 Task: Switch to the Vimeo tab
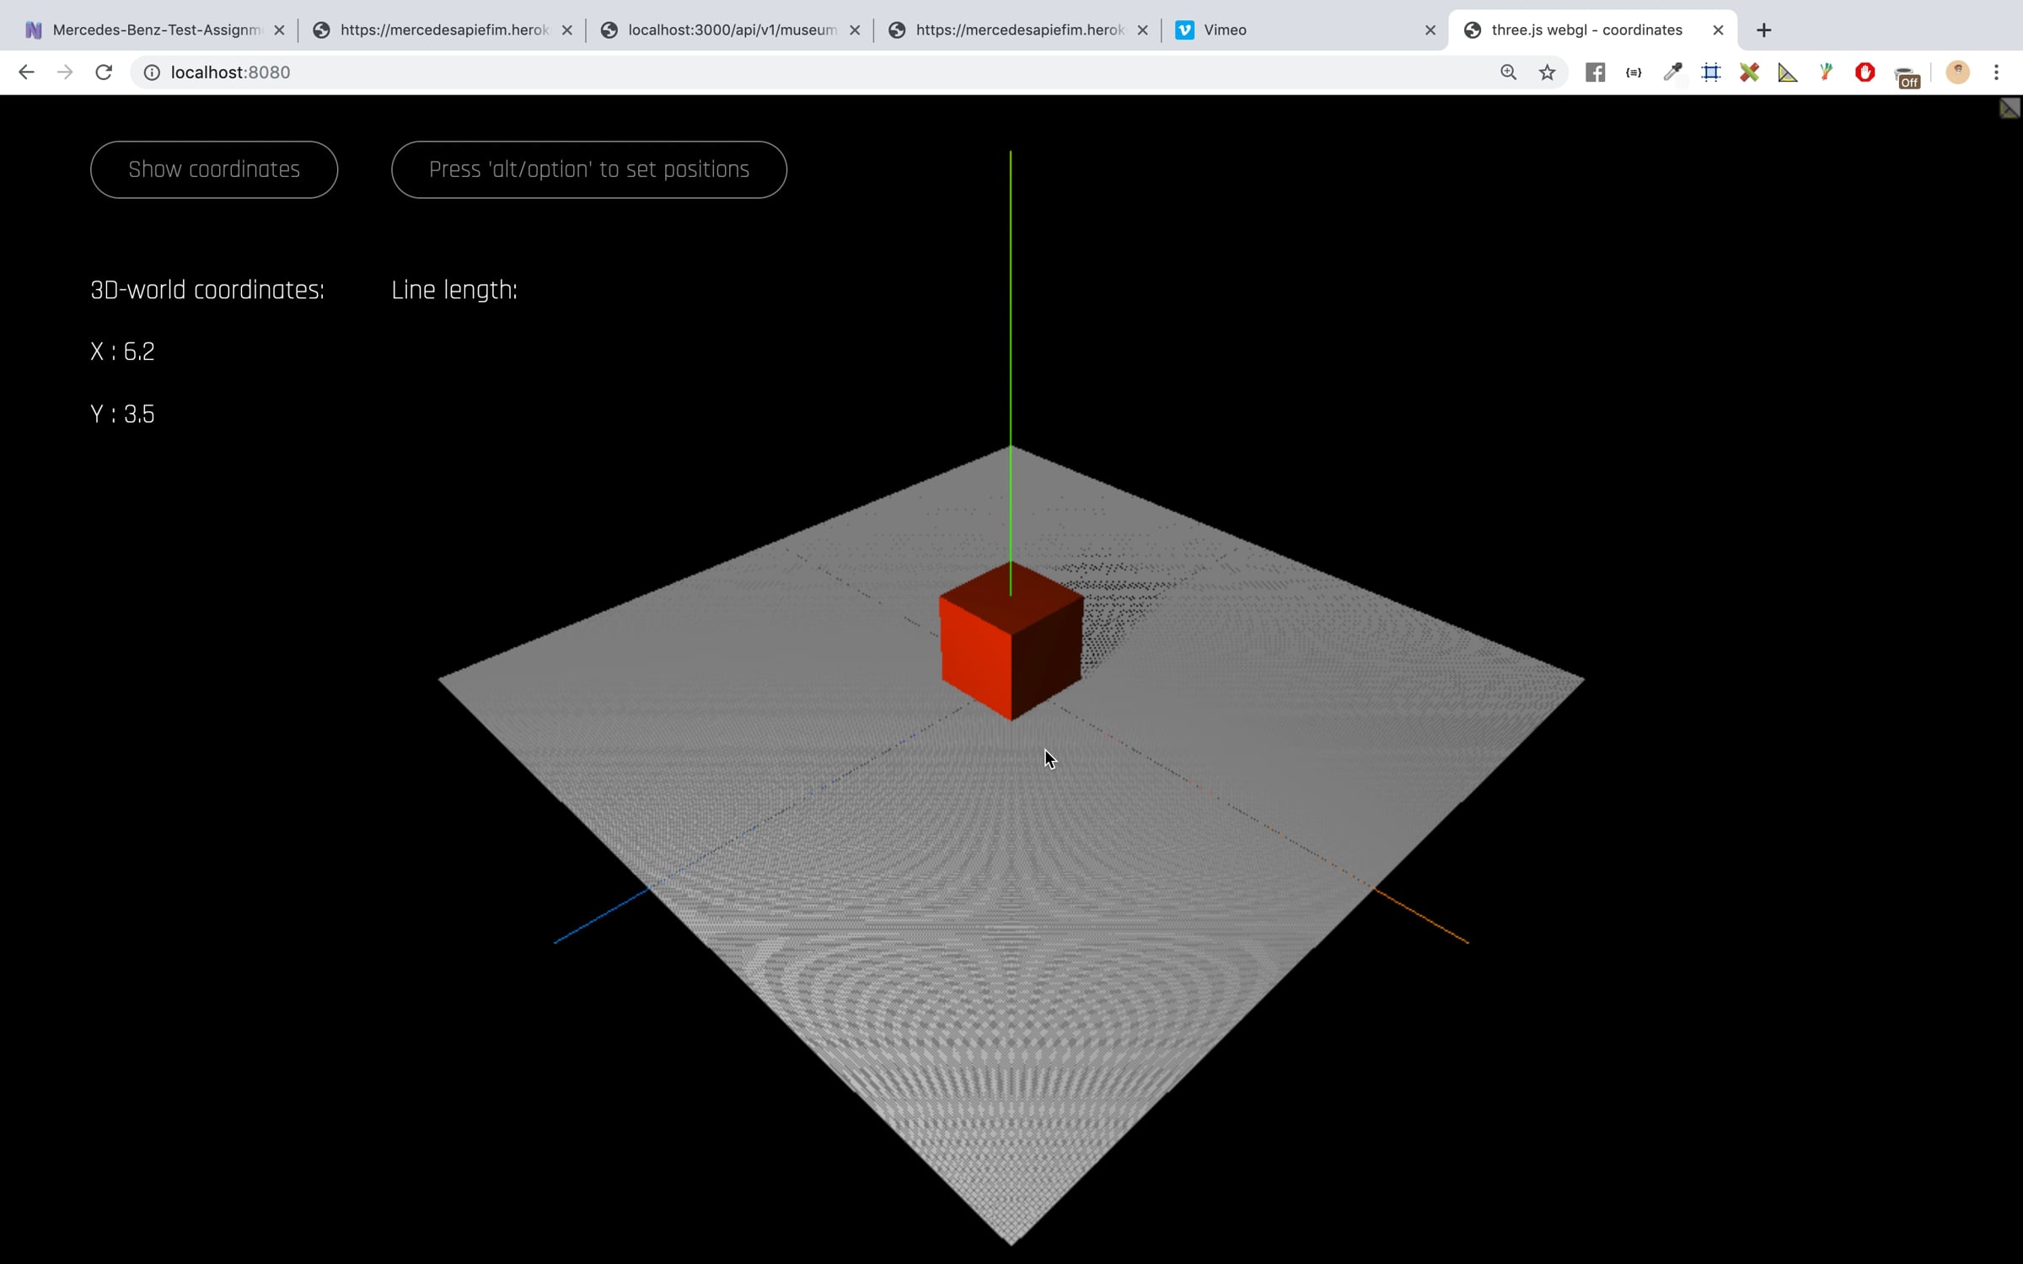(x=1304, y=30)
